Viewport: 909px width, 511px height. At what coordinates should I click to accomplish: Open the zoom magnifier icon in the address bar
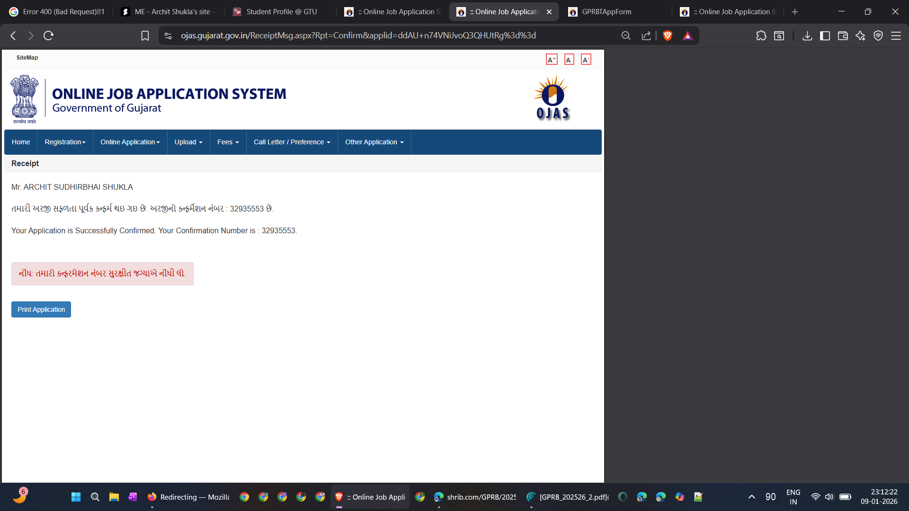tap(626, 35)
